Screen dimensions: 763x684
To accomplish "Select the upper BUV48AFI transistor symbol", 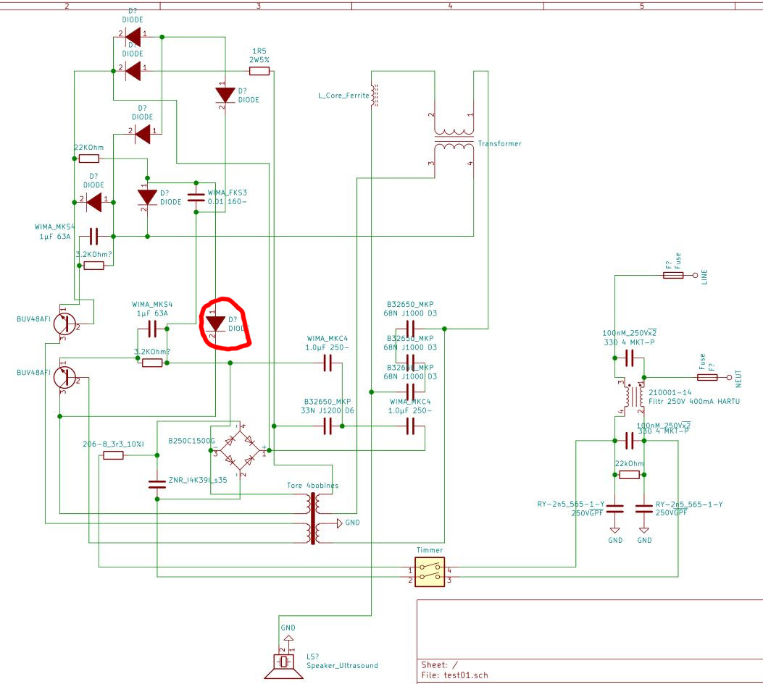I will pos(65,324).
